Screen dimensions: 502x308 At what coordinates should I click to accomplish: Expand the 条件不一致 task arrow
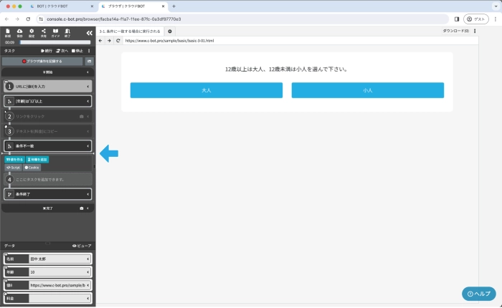click(x=87, y=146)
